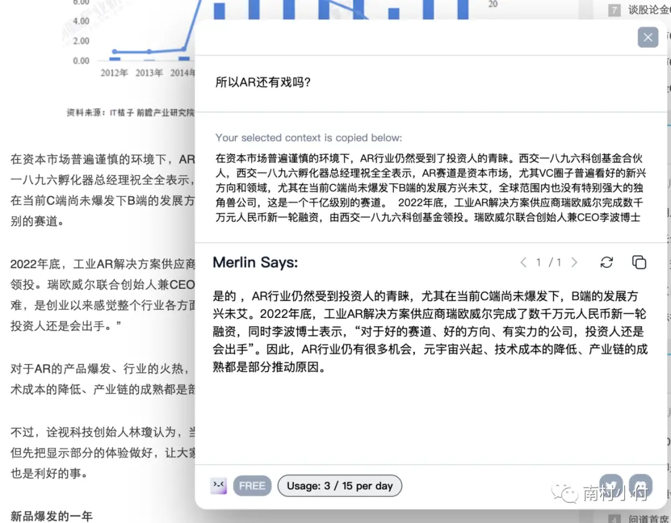Viewport: 671px width, 523px height.
Task: Close the Merlin popup panel
Action: [x=647, y=37]
